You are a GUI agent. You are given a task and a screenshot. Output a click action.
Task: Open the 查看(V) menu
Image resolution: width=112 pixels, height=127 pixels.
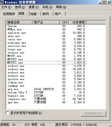[x=34, y=7]
